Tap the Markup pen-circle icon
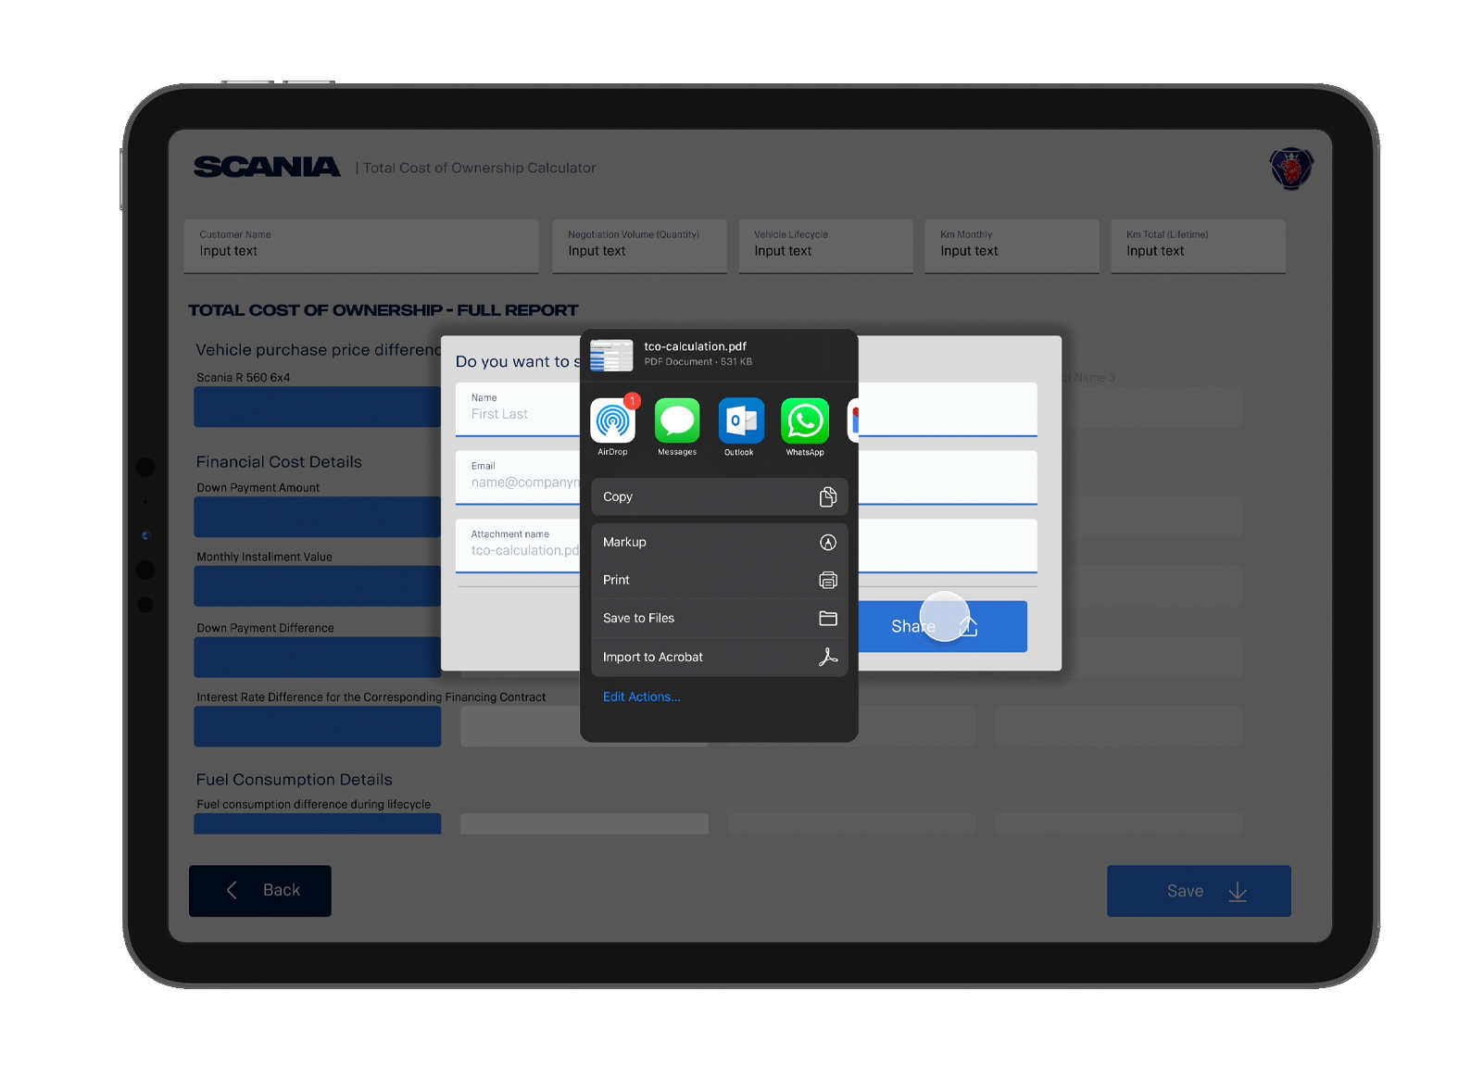The image size is (1458, 1066). coord(828,542)
